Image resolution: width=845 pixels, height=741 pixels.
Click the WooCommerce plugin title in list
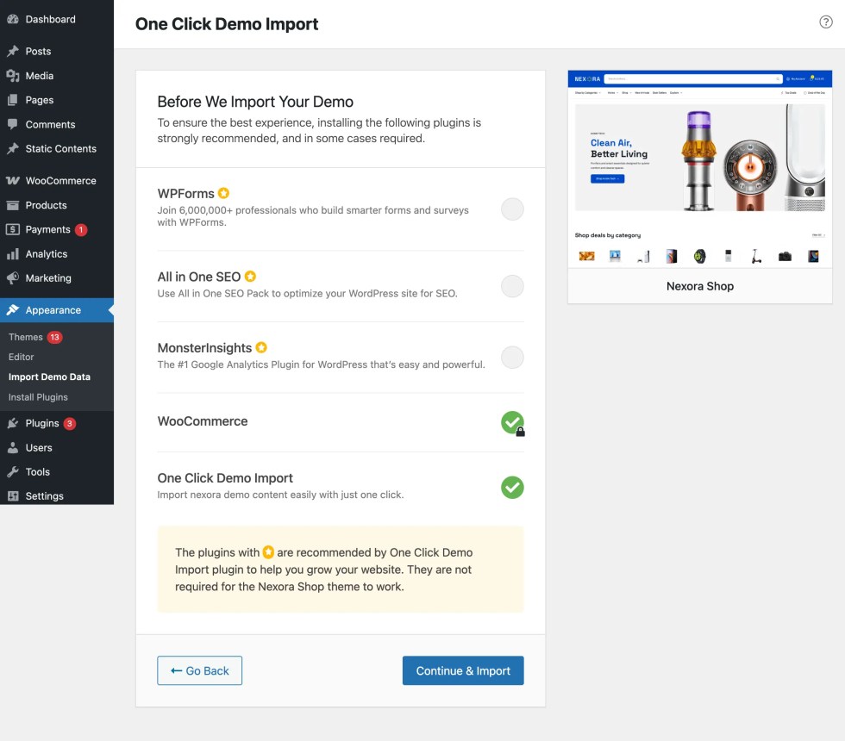[x=203, y=421]
